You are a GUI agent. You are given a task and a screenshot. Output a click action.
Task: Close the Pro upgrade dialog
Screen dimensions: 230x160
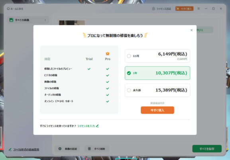[x=191, y=30]
